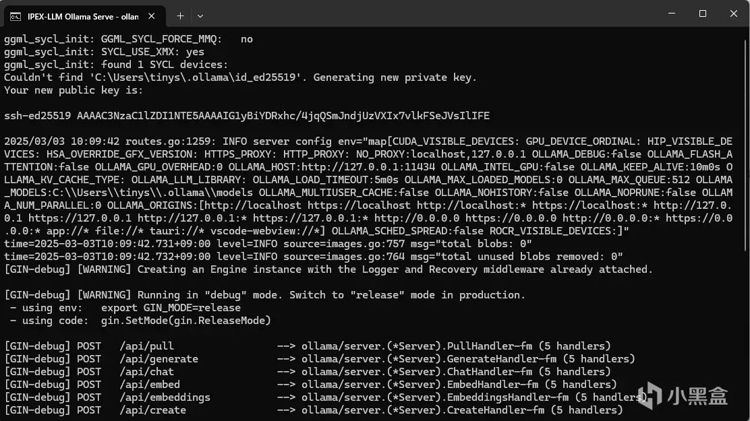Click the terminal icon on the tab
The width and height of the screenshot is (750, 421).
point(15,15)
